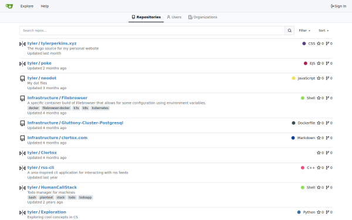Image resolution: width=352 pixels, height=220 pixels.
Task: Open the HumanCallStack repository link
Action: pyautogui.click(x=59, y=187)
